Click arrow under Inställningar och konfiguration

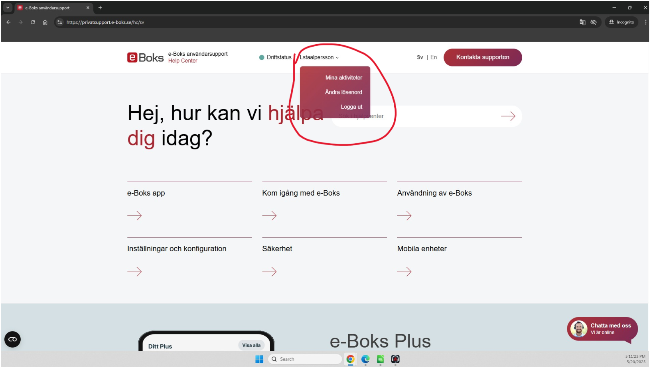tap(134, 272)
